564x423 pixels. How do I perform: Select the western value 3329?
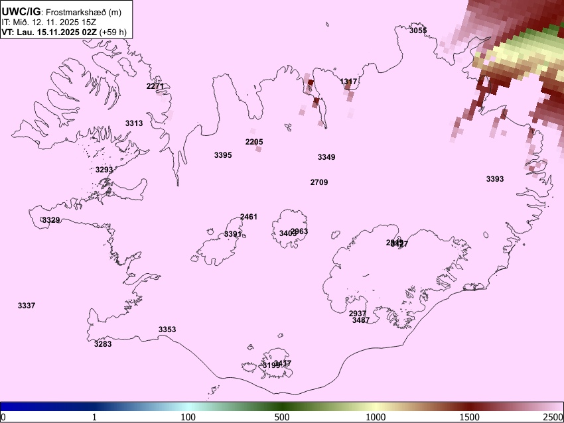(51, 220)
